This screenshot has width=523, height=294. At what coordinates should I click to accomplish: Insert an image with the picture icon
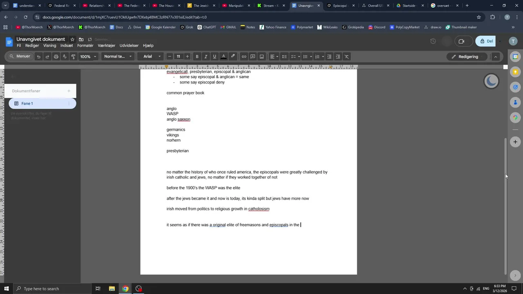click(262, 57)
